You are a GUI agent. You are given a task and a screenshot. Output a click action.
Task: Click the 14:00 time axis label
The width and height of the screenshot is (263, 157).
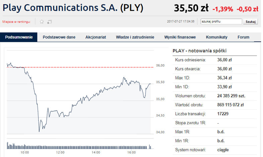pos(96,152)
